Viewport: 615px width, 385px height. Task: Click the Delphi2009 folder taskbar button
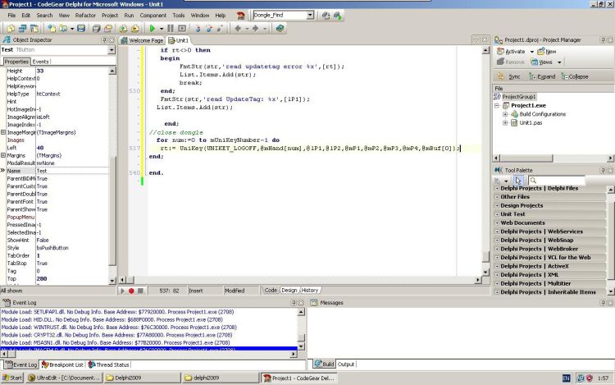click(142, 378)
